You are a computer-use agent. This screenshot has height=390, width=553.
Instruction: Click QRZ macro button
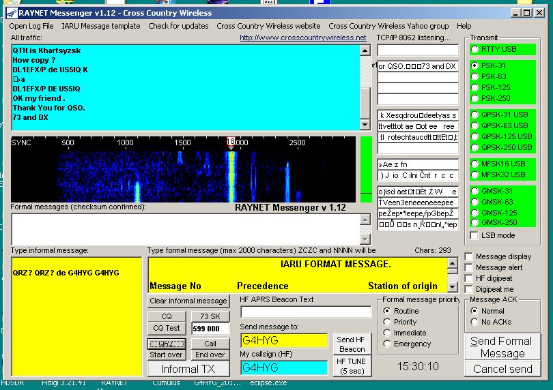click(x=167, y=344)
